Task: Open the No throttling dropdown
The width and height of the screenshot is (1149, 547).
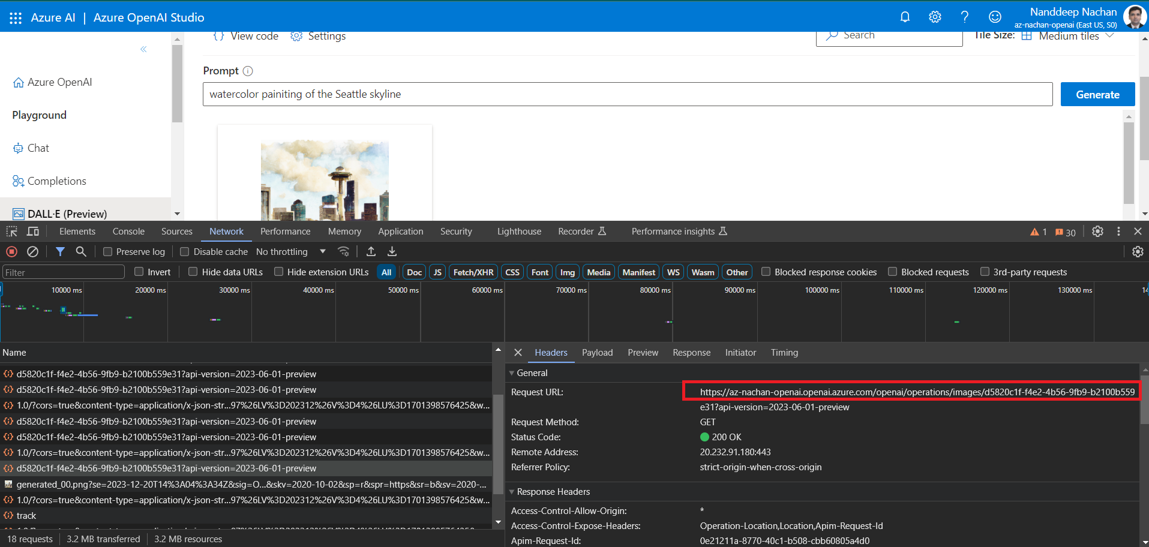Action: (x=290, y=252)
